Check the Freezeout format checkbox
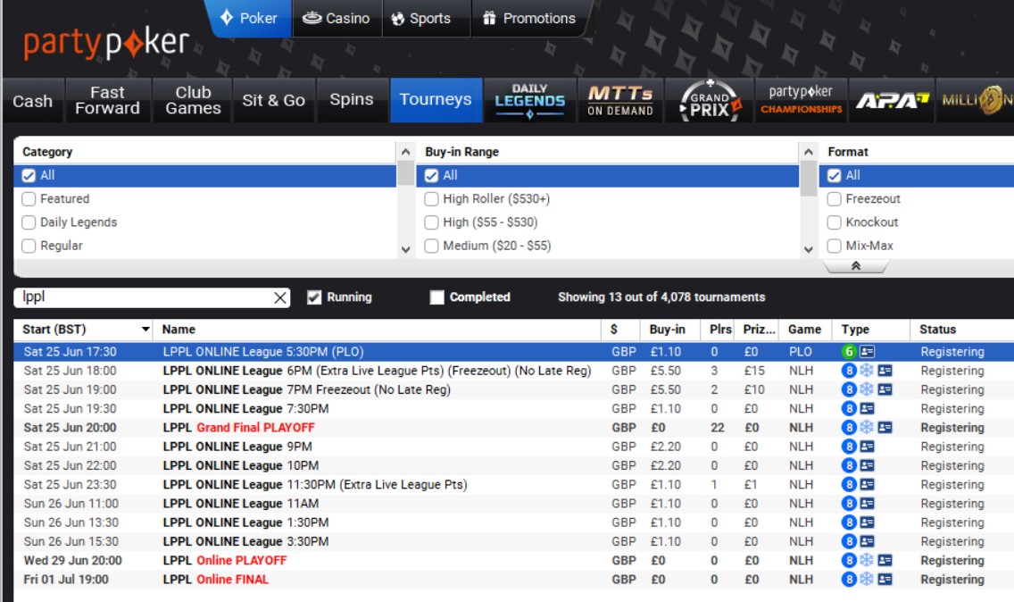This screenshot has height=602, width=1014. tap(835, 198)
